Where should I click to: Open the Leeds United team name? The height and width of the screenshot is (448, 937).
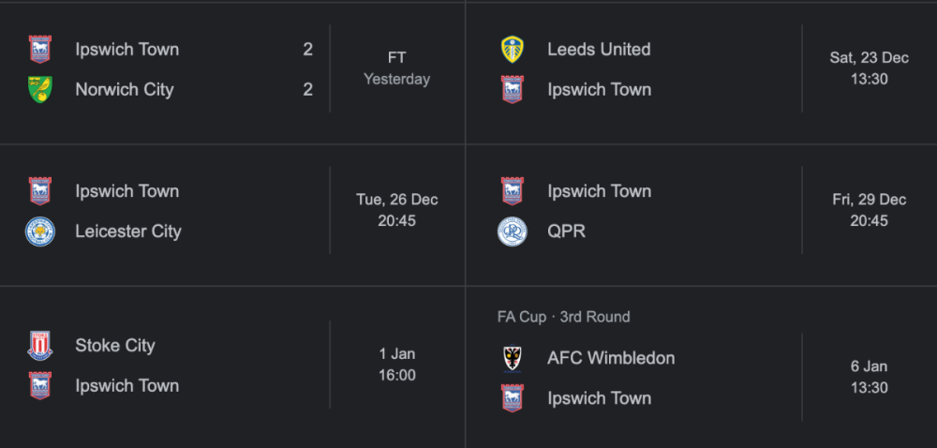pyautogui.click(x=599, y=50)
